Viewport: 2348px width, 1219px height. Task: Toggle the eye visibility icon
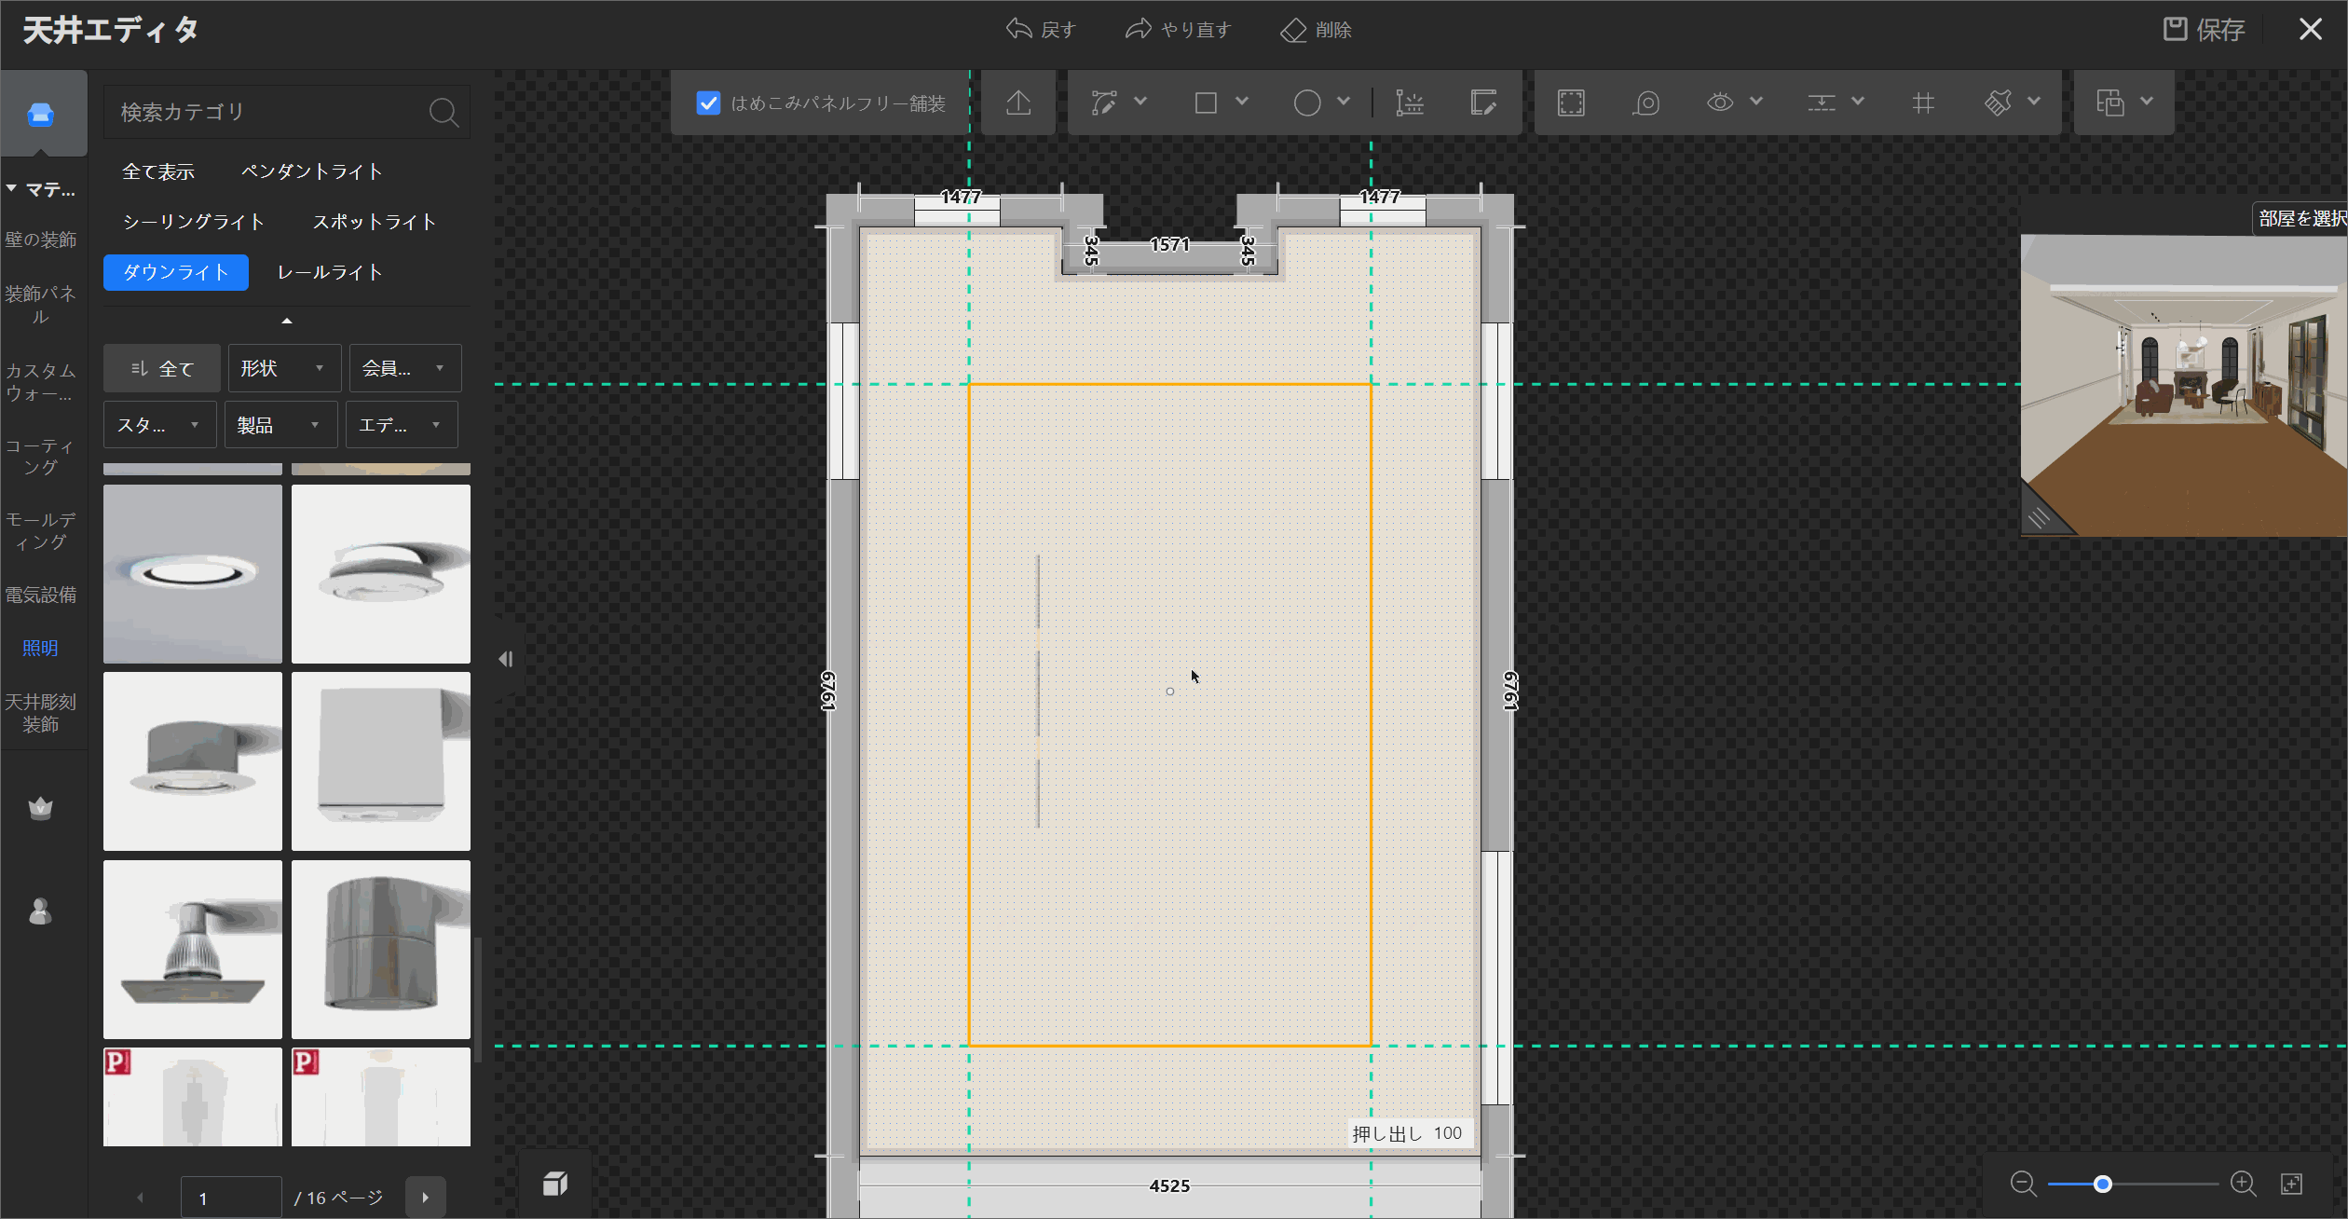(1720, 103)
